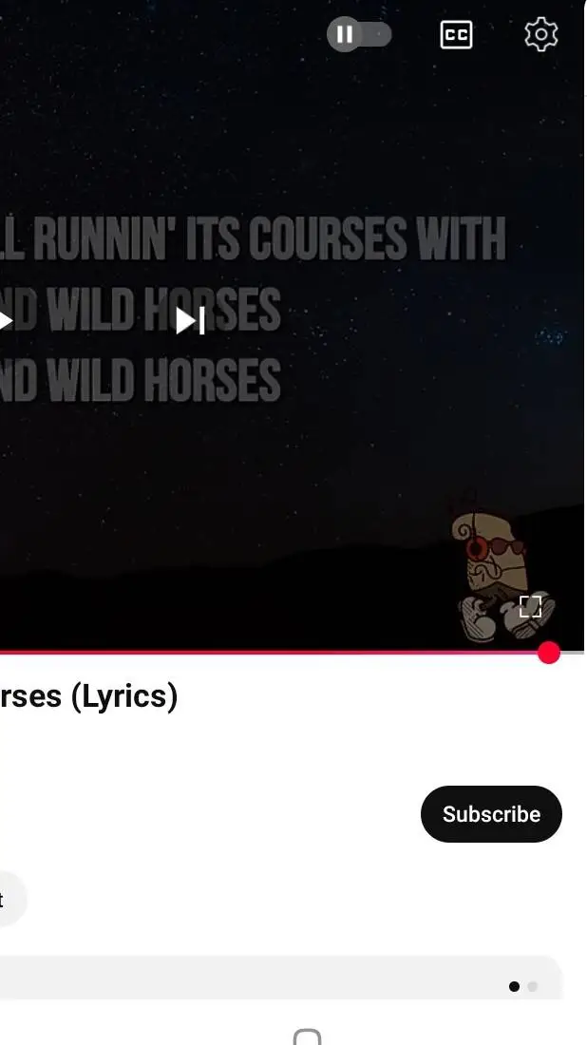Viewport: 587px width, 1045px height.
Task: Tap the partially visible action chip ending in 't'
Action: (12, 899)
